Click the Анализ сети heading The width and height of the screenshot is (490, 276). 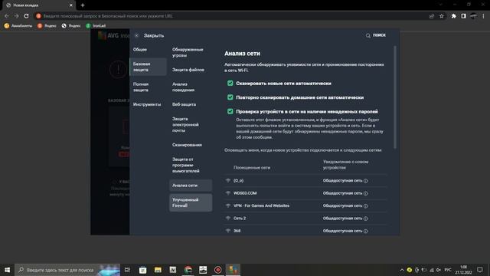pos(242,54)
